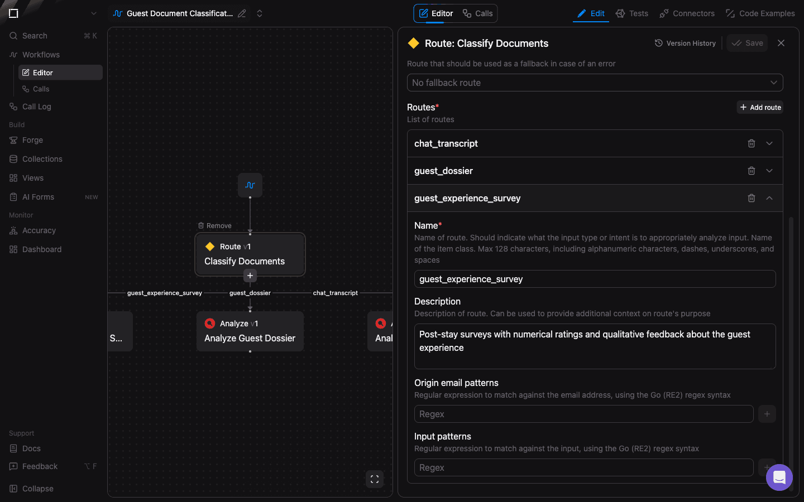This screenshot has width=804, height=502.
Task: Click the Origin email patterns Regex field
Action: click(x=583, y=414)
